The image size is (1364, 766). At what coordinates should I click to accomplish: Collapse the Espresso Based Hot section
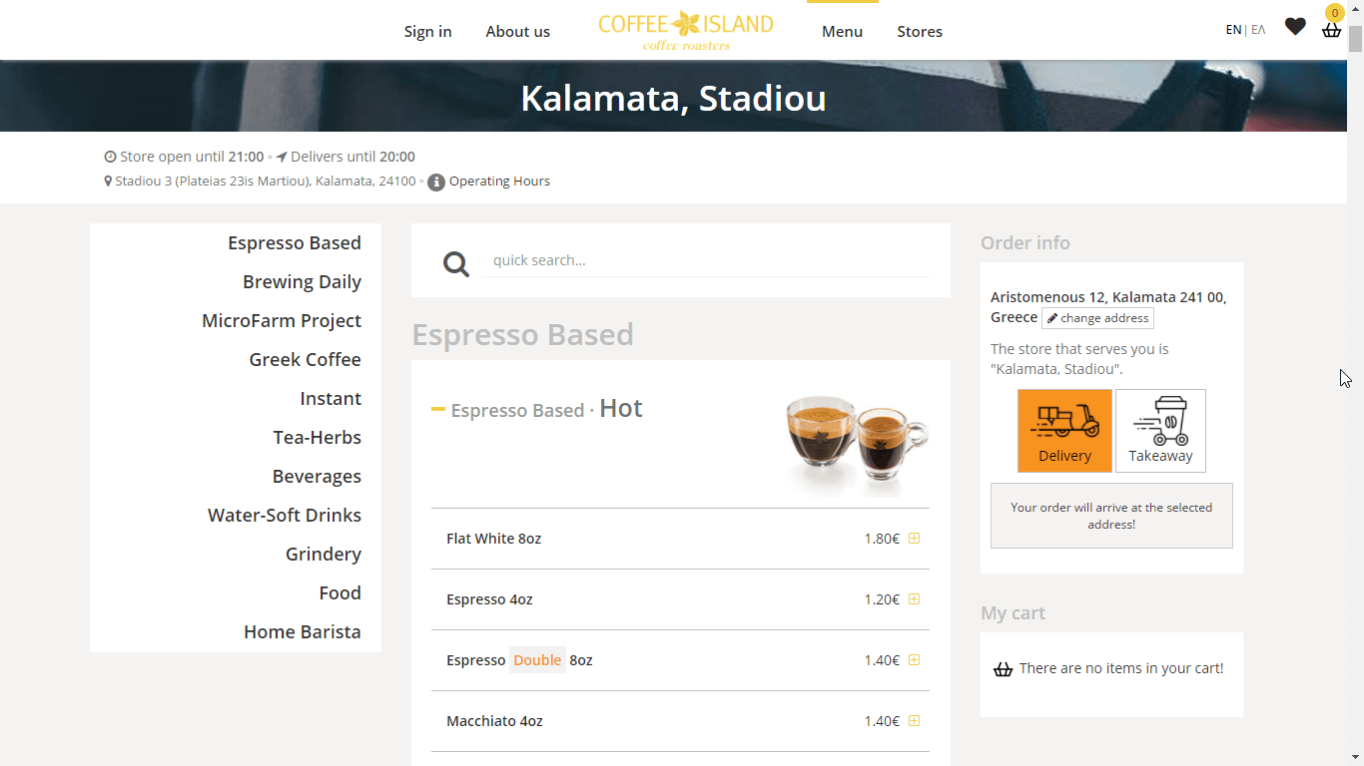click(x=437, y=409)
